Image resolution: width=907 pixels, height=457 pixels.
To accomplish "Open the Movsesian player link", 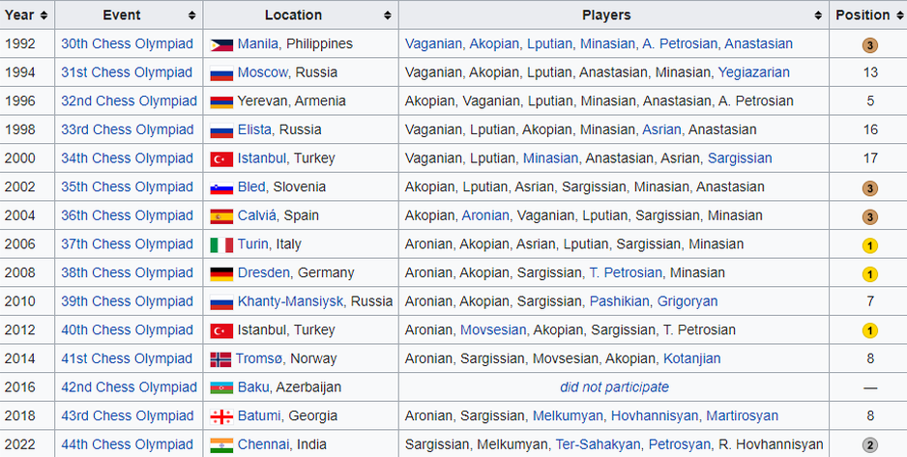I will pyautogui.click(x=492, y=330).
